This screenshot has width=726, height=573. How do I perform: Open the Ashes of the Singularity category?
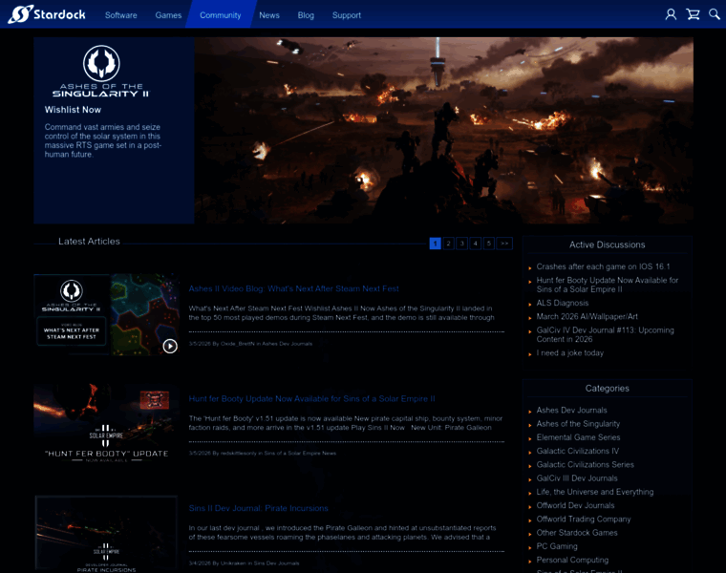pyautogui.click(x=578, y=423)
